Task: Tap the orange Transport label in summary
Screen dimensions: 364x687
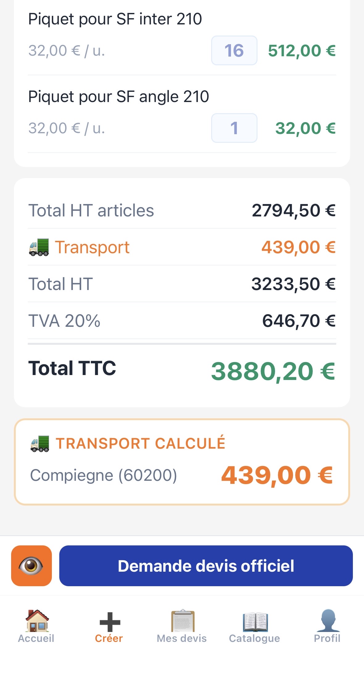Action: click(92, 247)
